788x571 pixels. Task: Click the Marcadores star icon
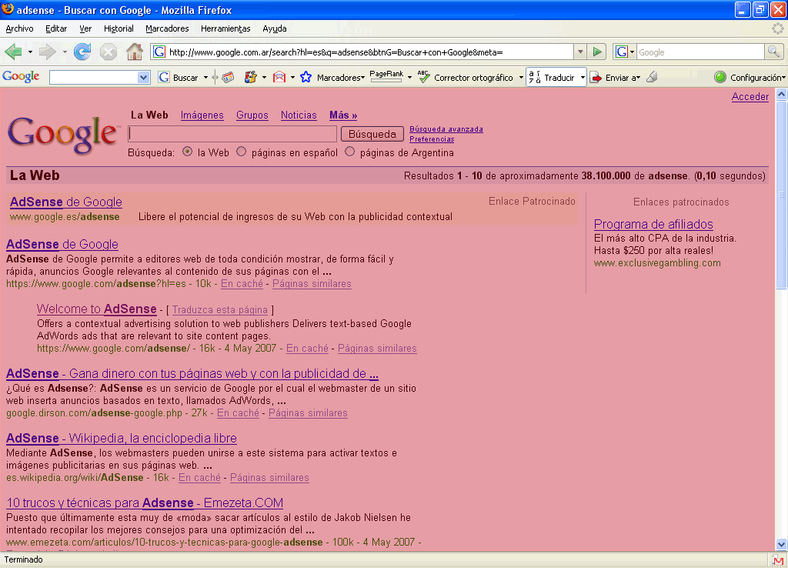[x=306, y=78]
